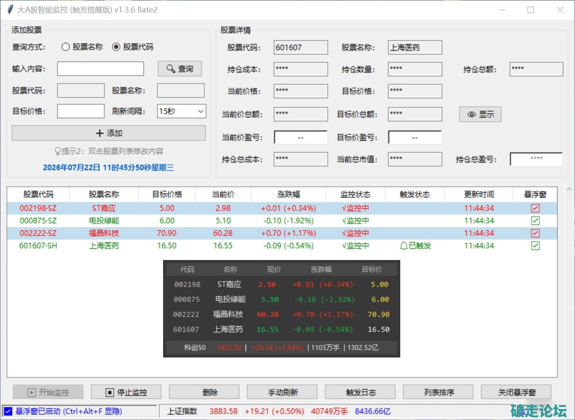This screenshot has width=575, height=420.
Task: Select the 股票名称 radio button
Action: [65, 47]
